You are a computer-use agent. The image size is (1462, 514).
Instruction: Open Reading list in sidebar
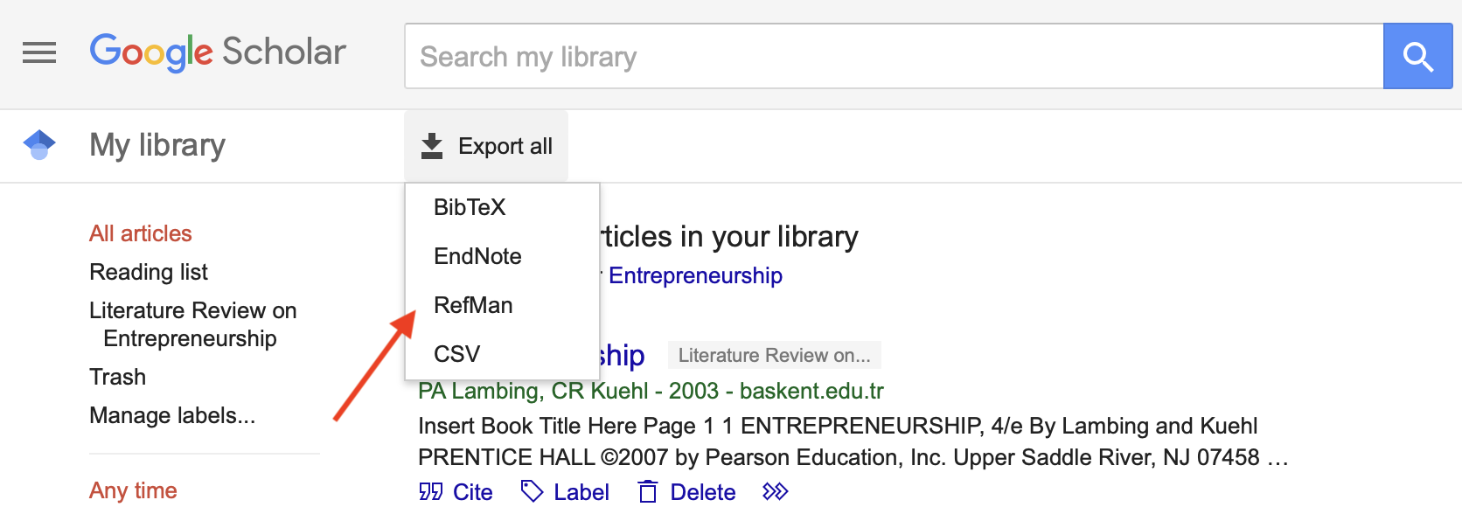click(x=149, y=272)
